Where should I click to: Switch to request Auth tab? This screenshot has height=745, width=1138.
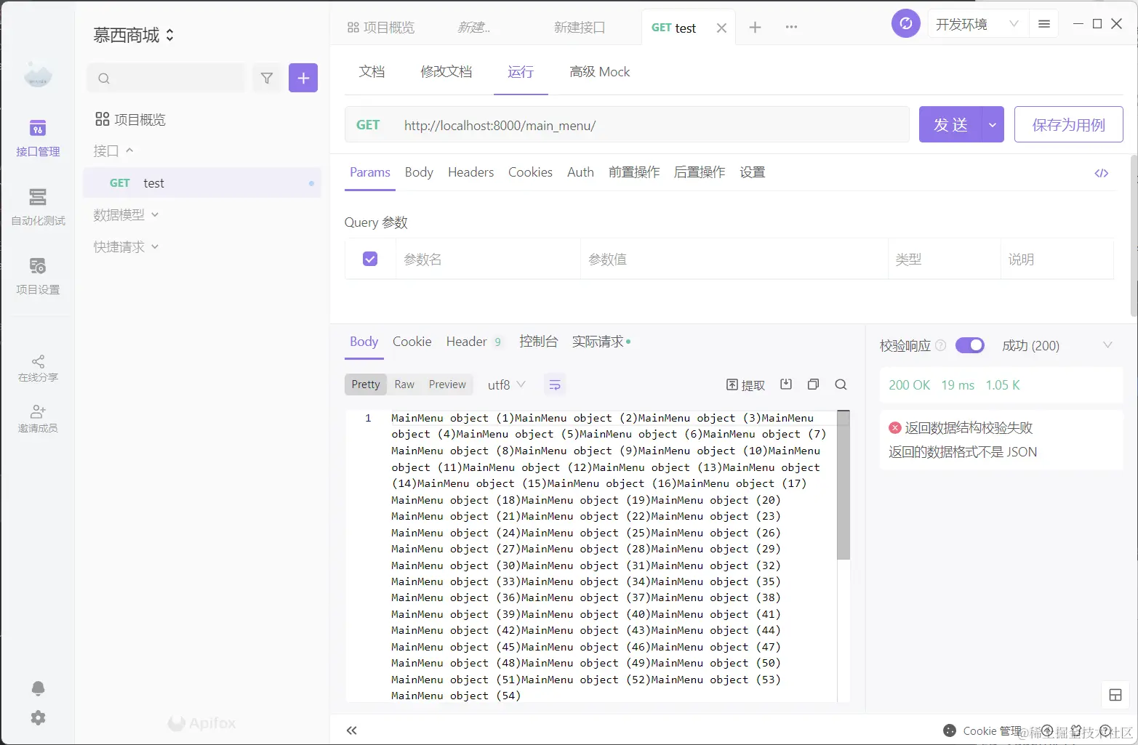(x=580, y=172)
